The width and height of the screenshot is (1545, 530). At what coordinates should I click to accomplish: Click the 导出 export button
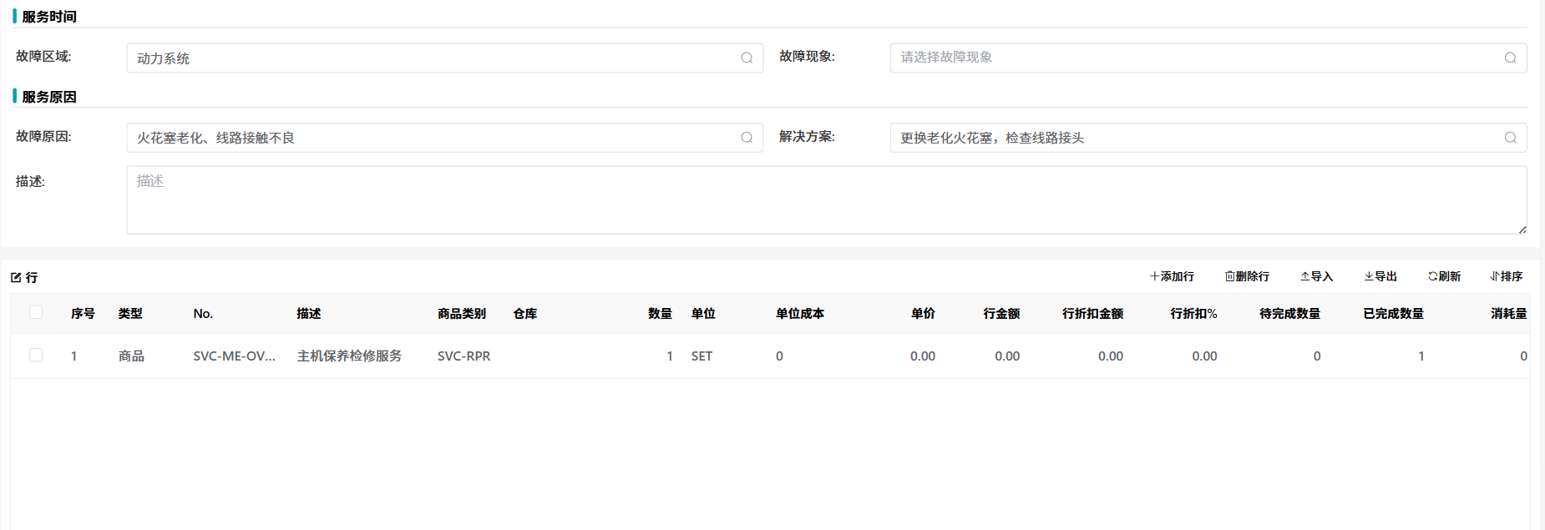(x=1380, y=276)
